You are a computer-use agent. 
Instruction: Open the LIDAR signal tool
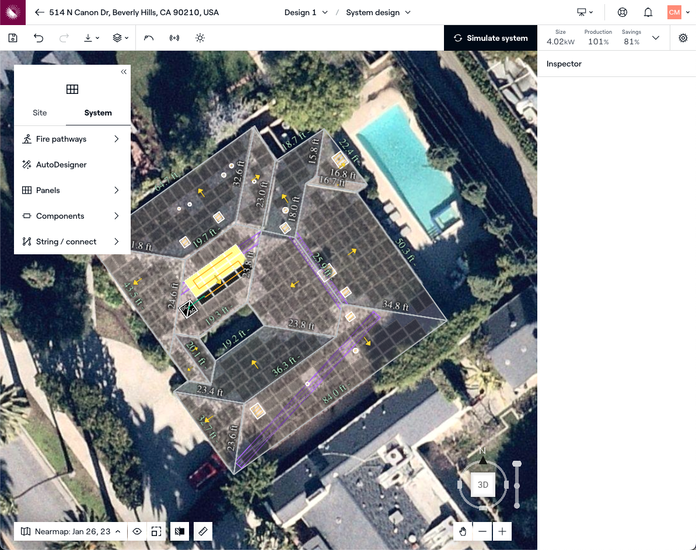[174, 38]
